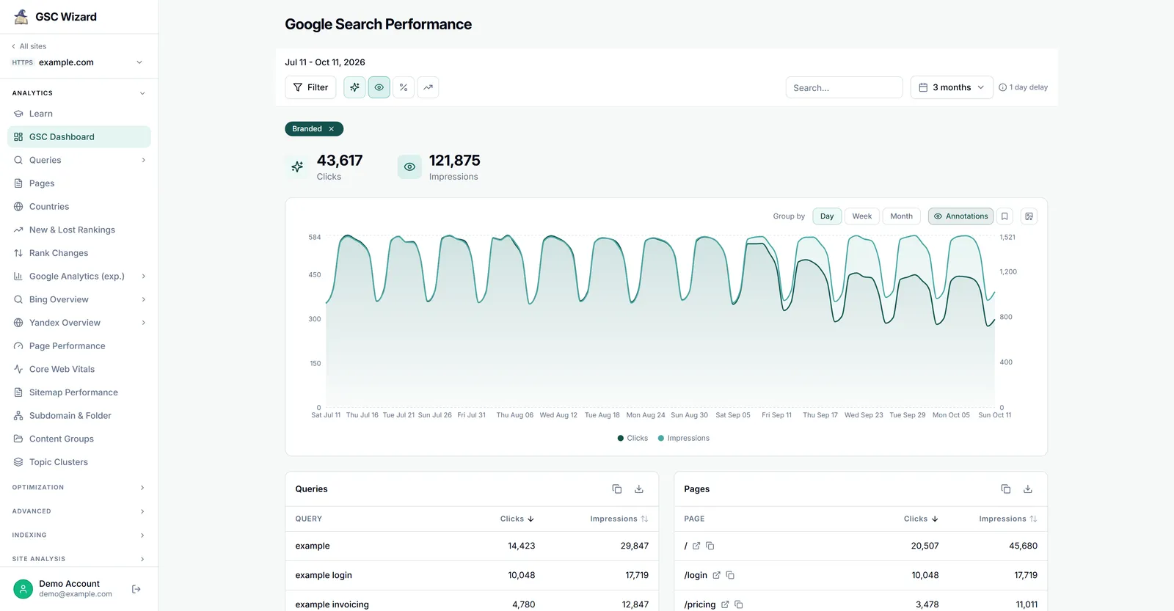Group chart by Day
Screen dimensions: 1174x611
pyautogui.click(x=827, y=216)
